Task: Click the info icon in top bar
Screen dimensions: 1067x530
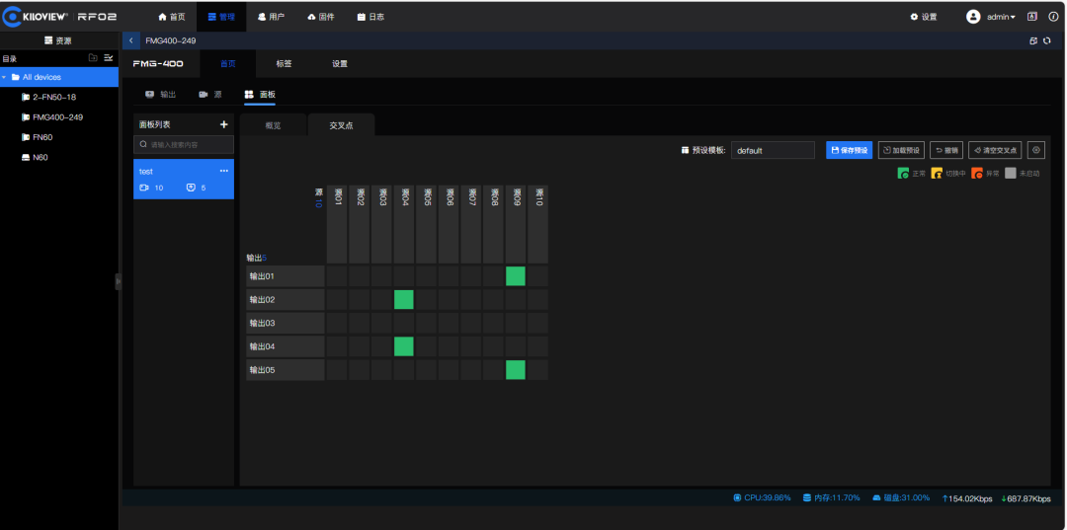Action: coord(1053,17)
